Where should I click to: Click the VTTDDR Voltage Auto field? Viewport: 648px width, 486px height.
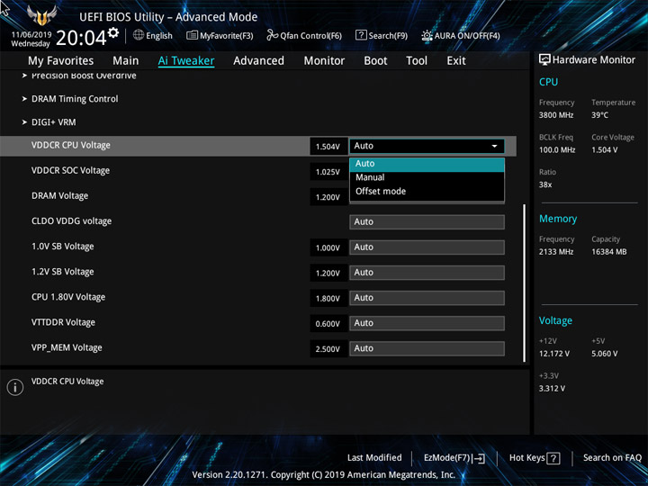tap(427, 323)
